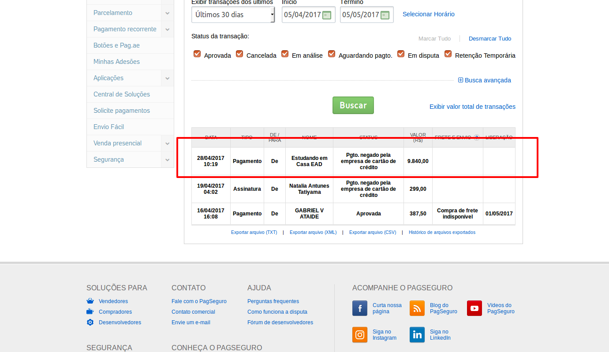The image size is (609, 352).
Task: Click the Facebook icon in footer
Action: (359, 308)
